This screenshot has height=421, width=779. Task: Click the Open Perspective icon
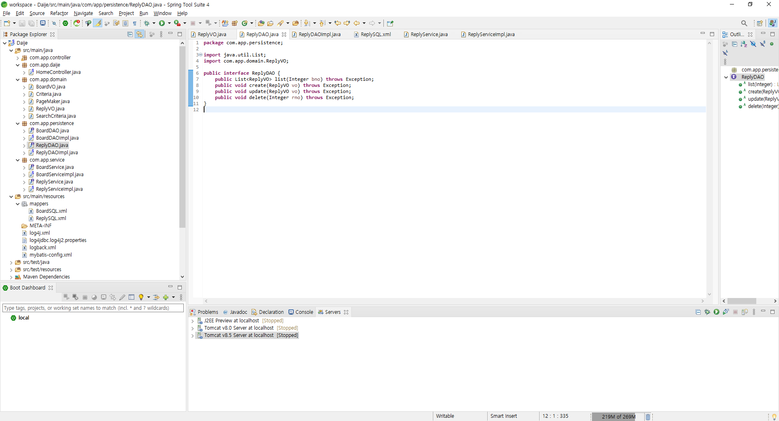point(760,23)
